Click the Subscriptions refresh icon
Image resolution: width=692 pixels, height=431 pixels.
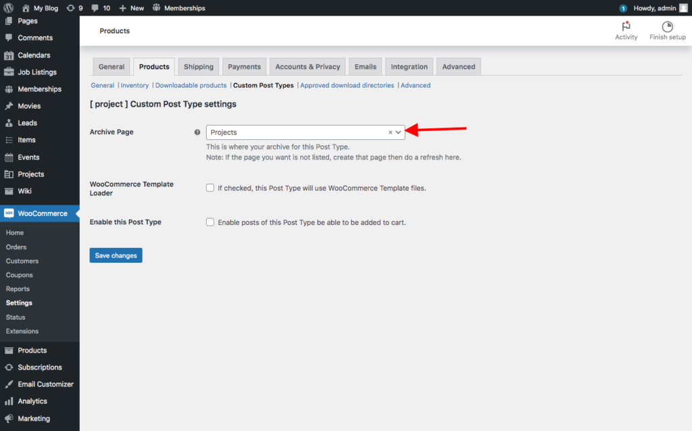pos(9,367)
